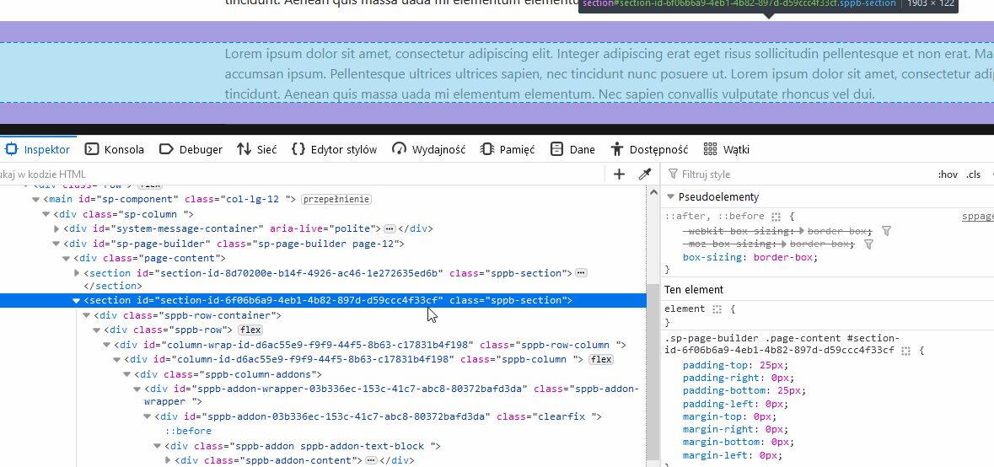This screenshot has height=467, width=994.
Task: Click the przepełnienie badge on main element
Action: pyautogui.click(x=336, y=200)
